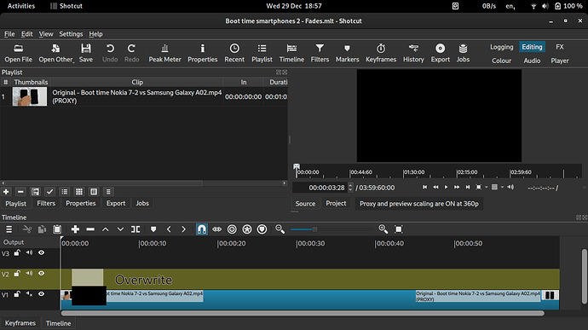Click the proxy and preview scaling notice

419,204
